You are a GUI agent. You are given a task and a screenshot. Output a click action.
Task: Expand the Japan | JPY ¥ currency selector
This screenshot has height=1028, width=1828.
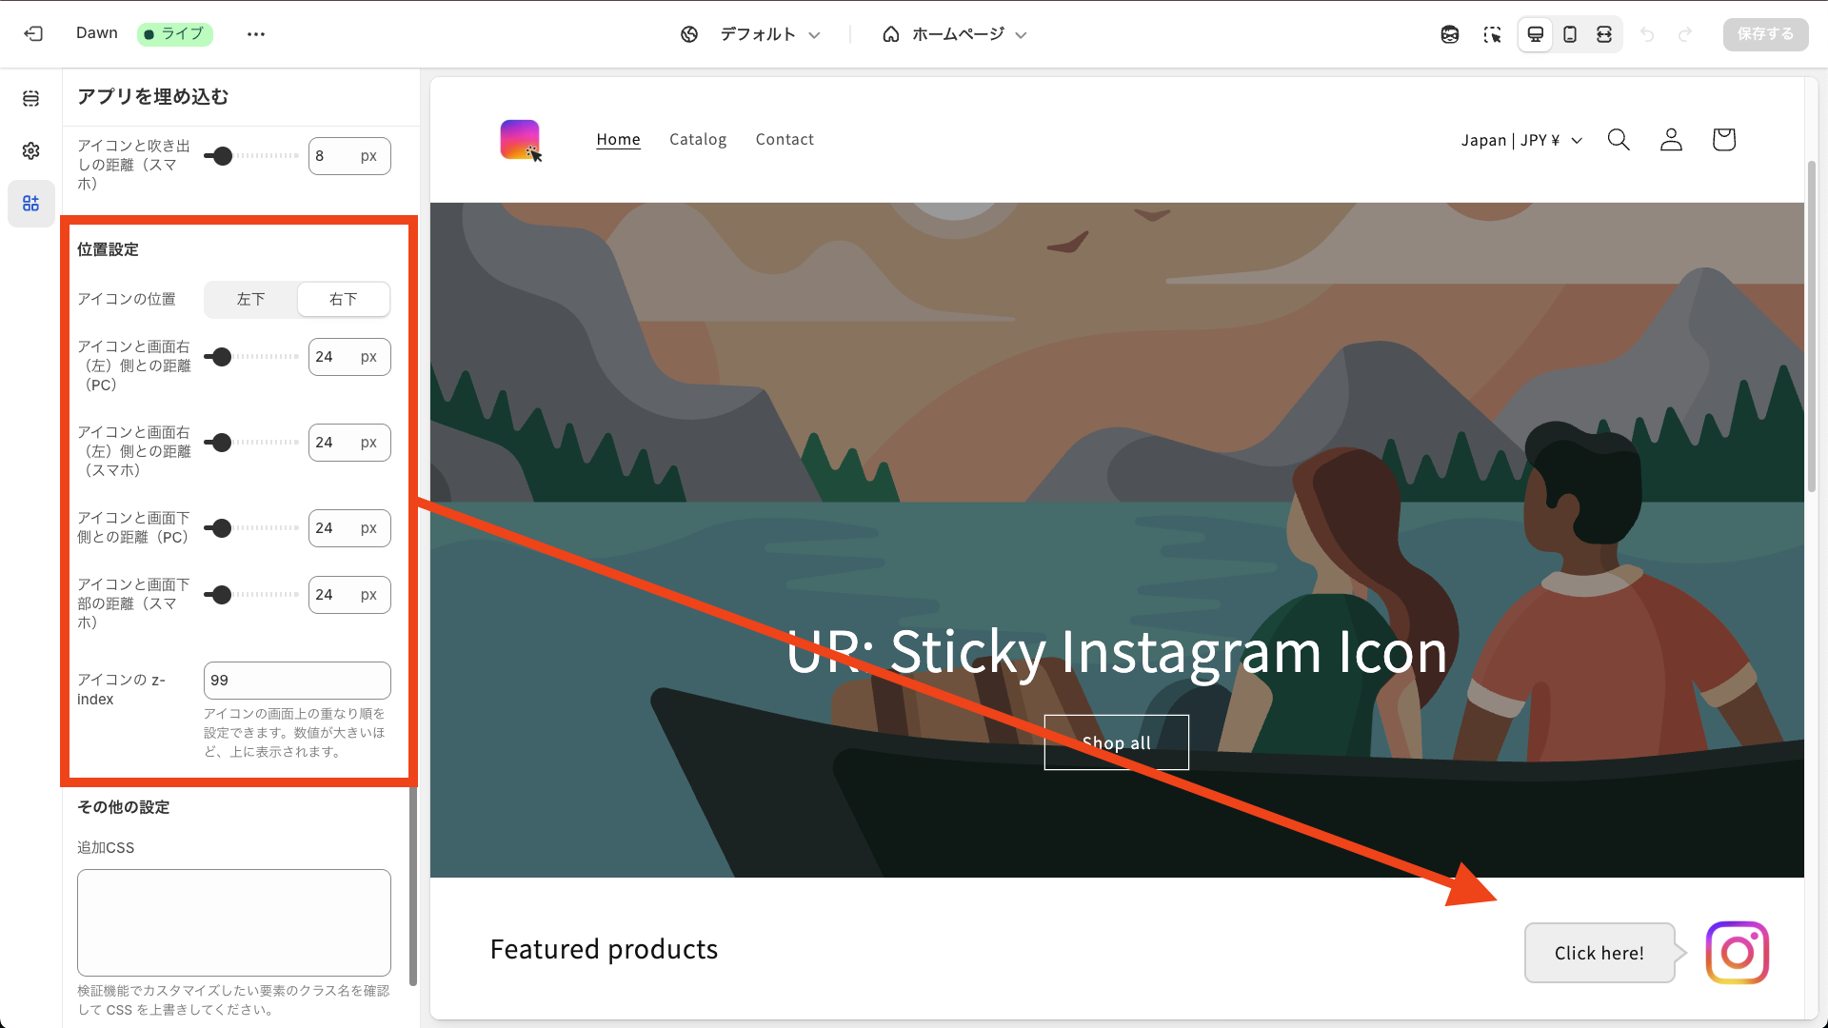click(x=1521, y=140)
